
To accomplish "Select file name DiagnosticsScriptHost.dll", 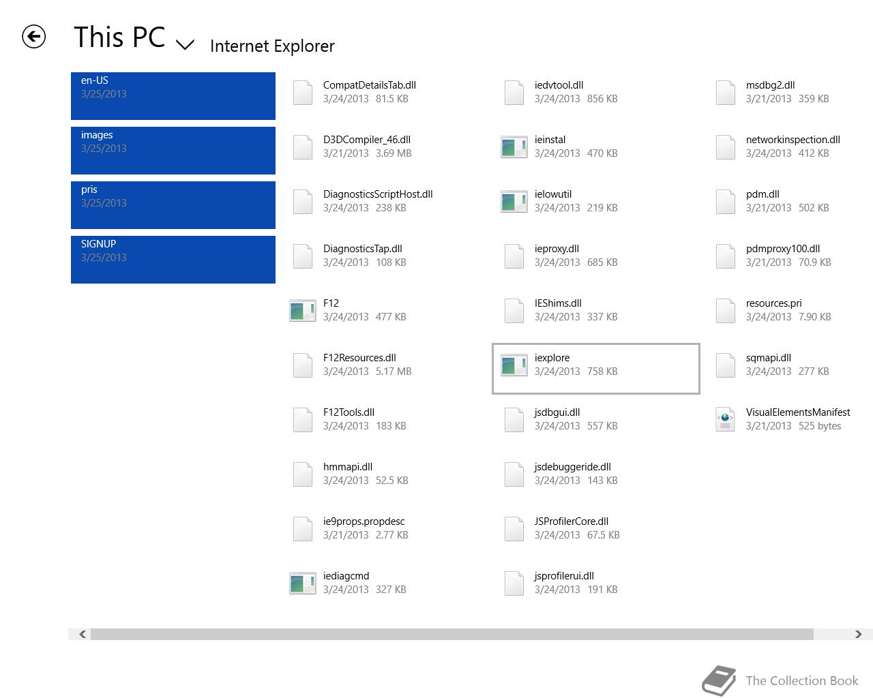I will [x=378, y=194].
